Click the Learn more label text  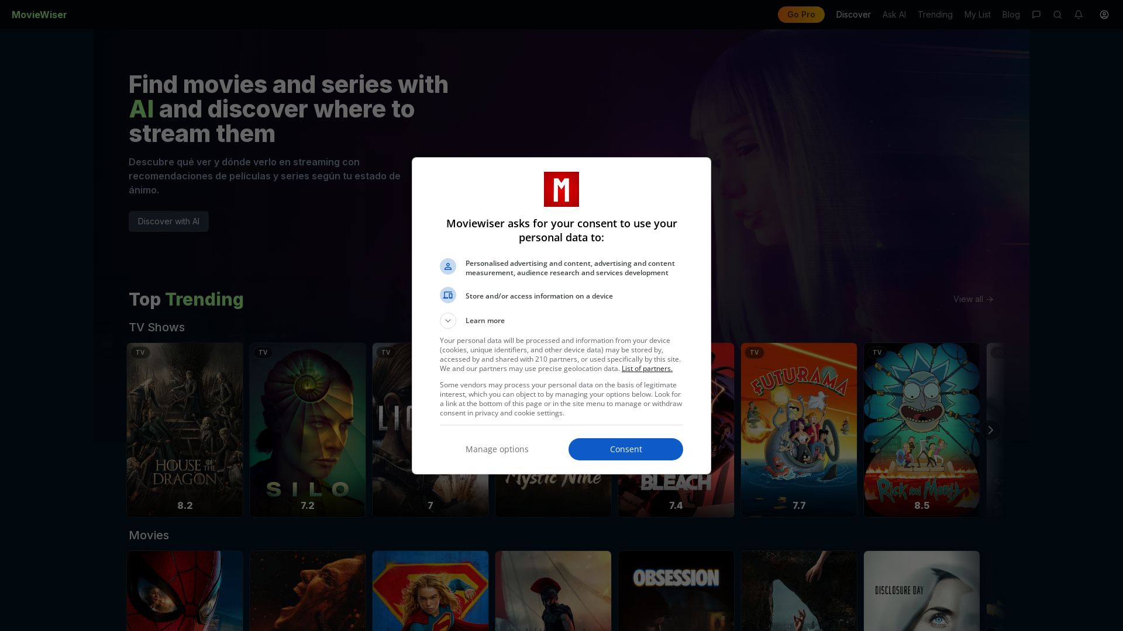pyautogui.click(x=485, y=321)
